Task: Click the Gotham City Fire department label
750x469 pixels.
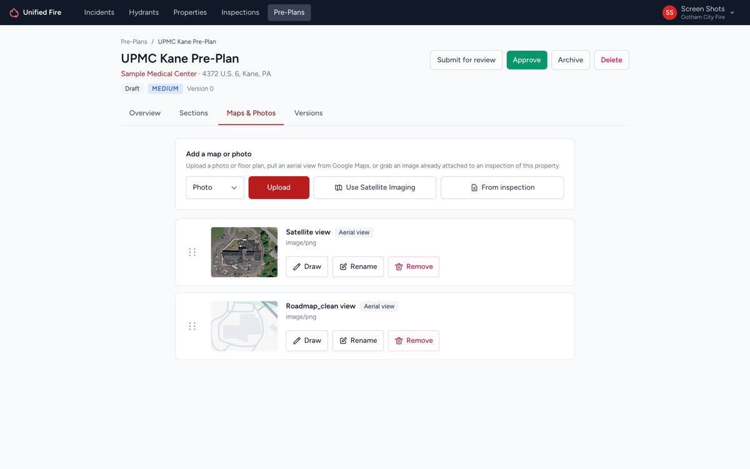Action: pyautogui.click(x=703, y=18)
